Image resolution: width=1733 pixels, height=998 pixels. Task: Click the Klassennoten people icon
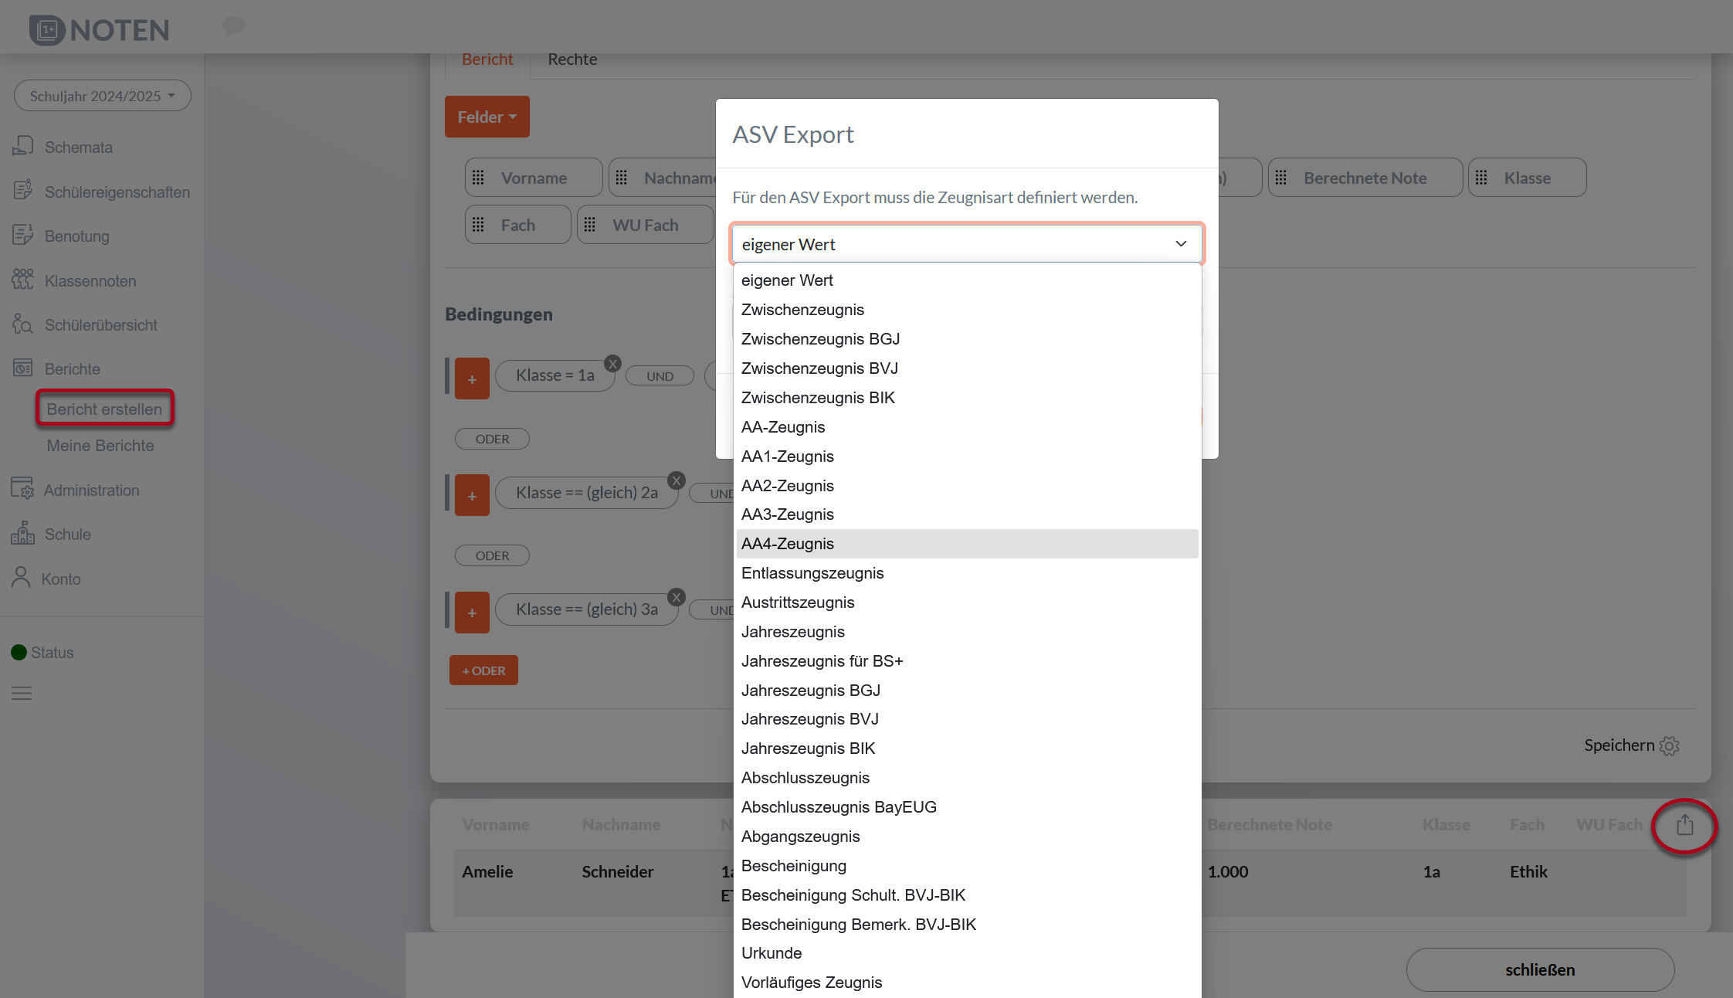pyautogui.click(x=22, y=280)
